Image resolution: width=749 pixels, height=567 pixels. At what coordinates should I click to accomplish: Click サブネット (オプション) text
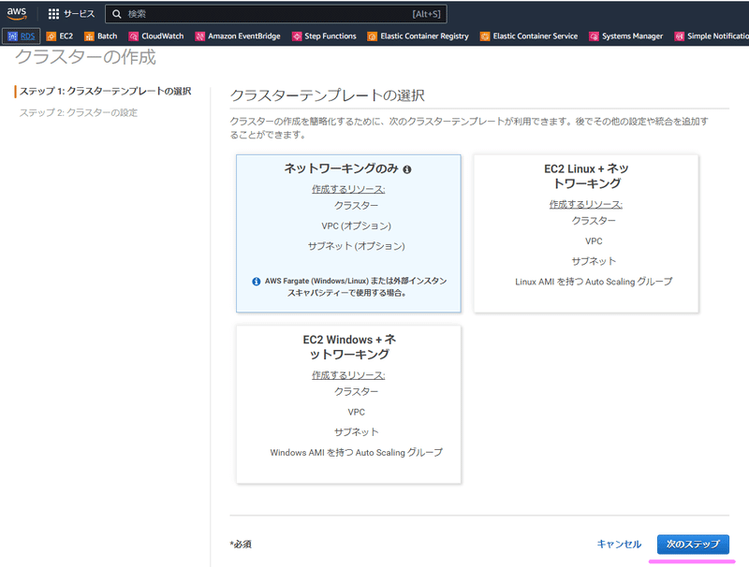357,246
